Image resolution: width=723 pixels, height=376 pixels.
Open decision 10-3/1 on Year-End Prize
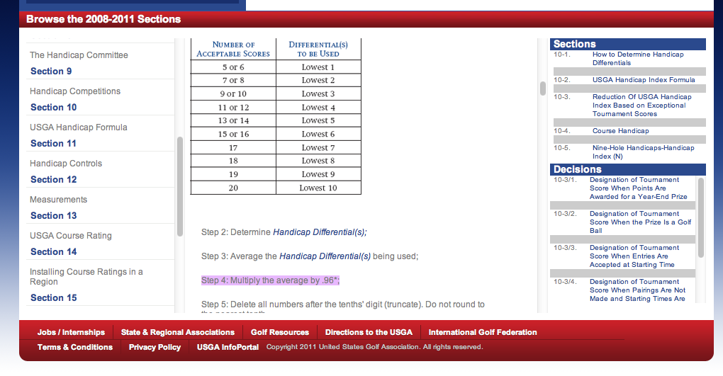coord(637,188)
